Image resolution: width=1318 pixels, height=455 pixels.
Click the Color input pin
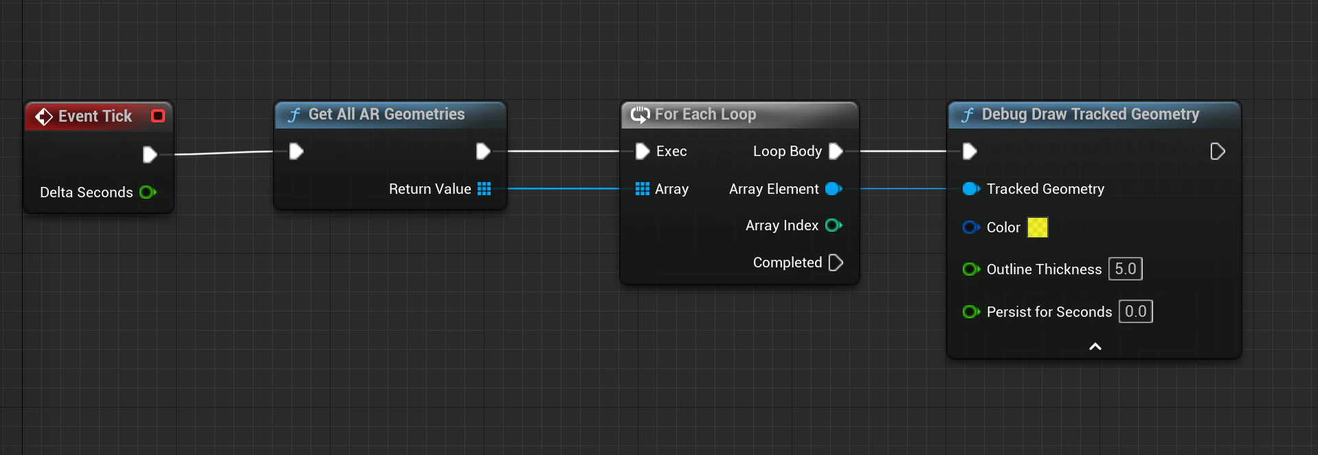tap(971, 227)
